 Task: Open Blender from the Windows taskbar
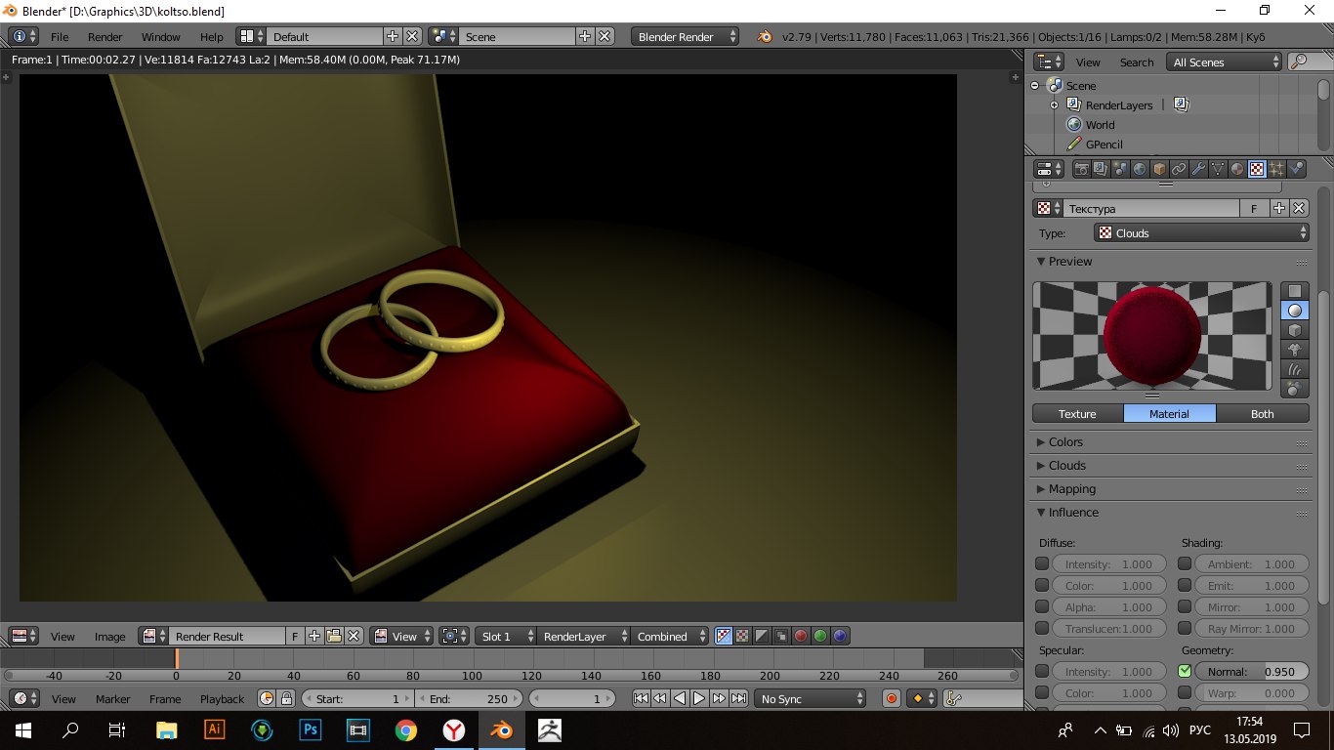[501, 729]
